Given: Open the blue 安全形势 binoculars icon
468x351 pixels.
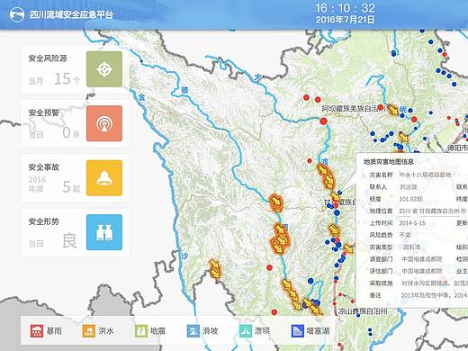Looking at the screenshot, I should pyautogui.click(x=104, y=232).
